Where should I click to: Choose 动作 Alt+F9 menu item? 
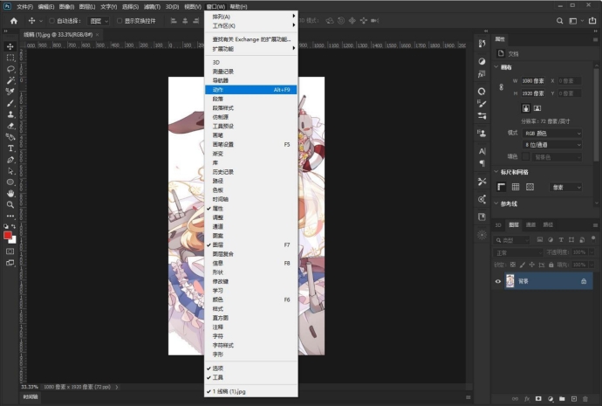coord(251,90)
